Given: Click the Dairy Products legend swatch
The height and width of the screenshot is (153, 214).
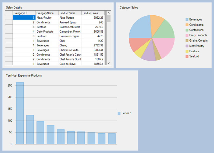Looking at the screenshot, I should 187,35.
